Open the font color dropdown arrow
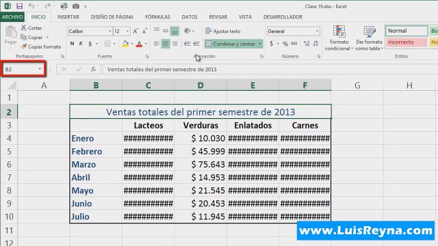438x246 pixels. click(x=146, y=44)
